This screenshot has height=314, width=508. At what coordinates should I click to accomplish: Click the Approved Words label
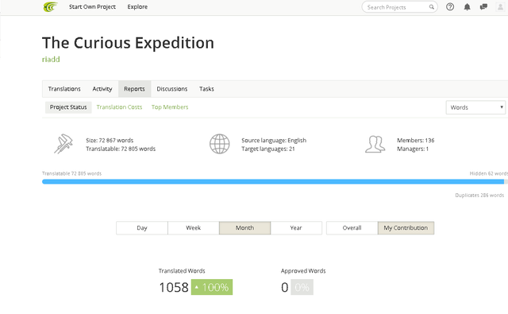click(303, 271)
